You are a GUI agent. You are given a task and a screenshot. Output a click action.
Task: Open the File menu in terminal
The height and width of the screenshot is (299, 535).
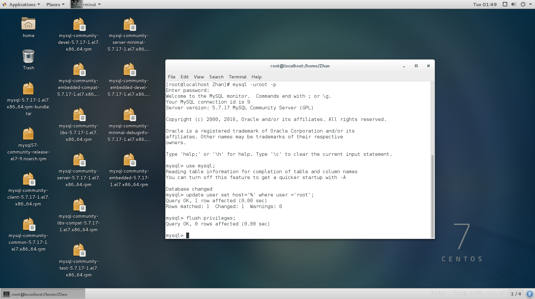pyautogui.click(x=172, y=77)
